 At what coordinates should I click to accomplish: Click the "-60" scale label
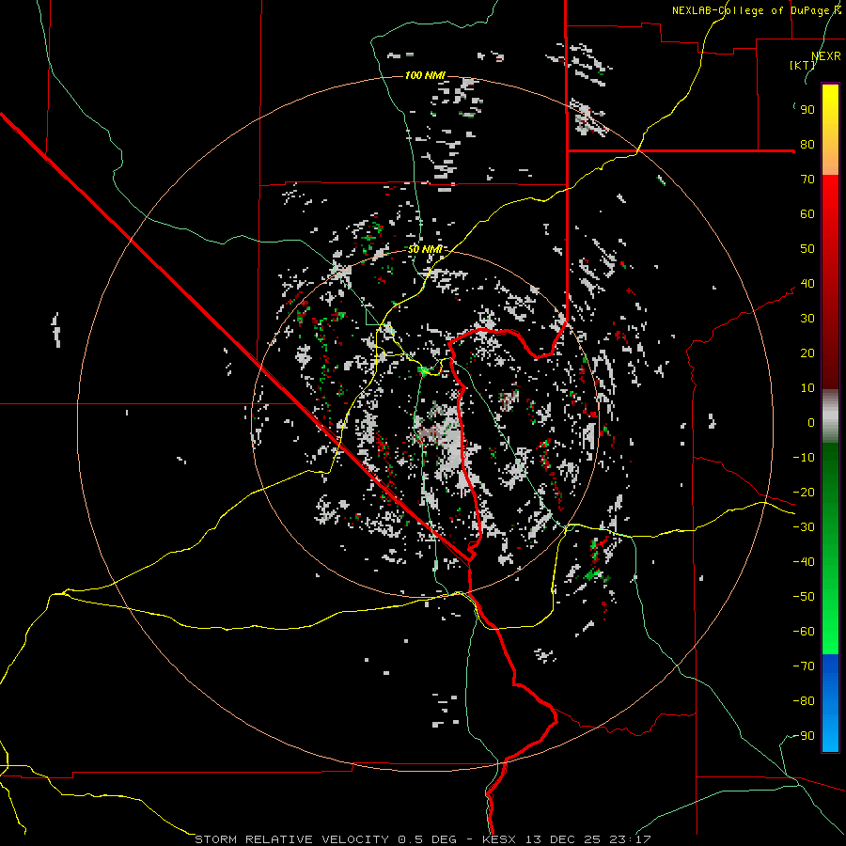pyautogui.click(x=804, y=632)
